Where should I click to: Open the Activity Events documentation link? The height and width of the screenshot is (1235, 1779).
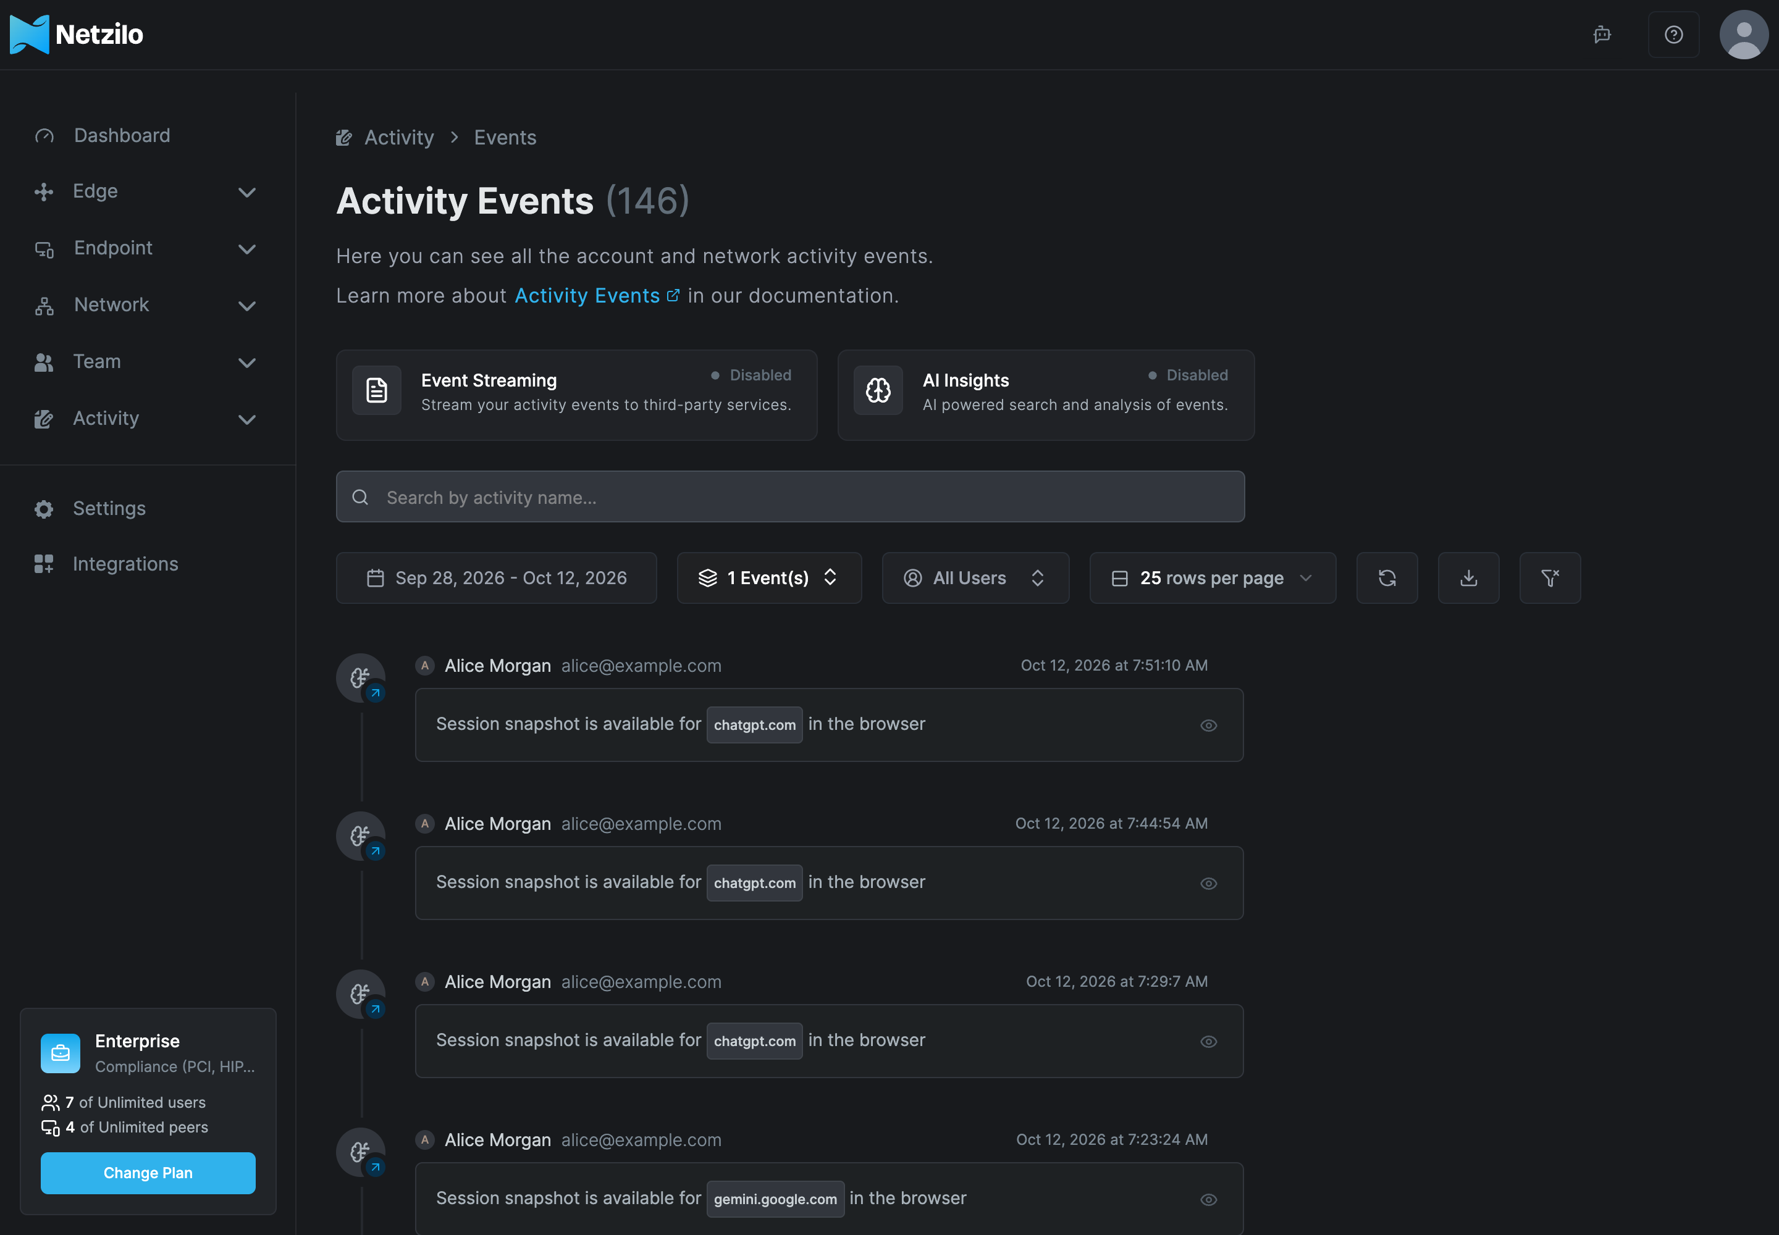click(597, 296)
